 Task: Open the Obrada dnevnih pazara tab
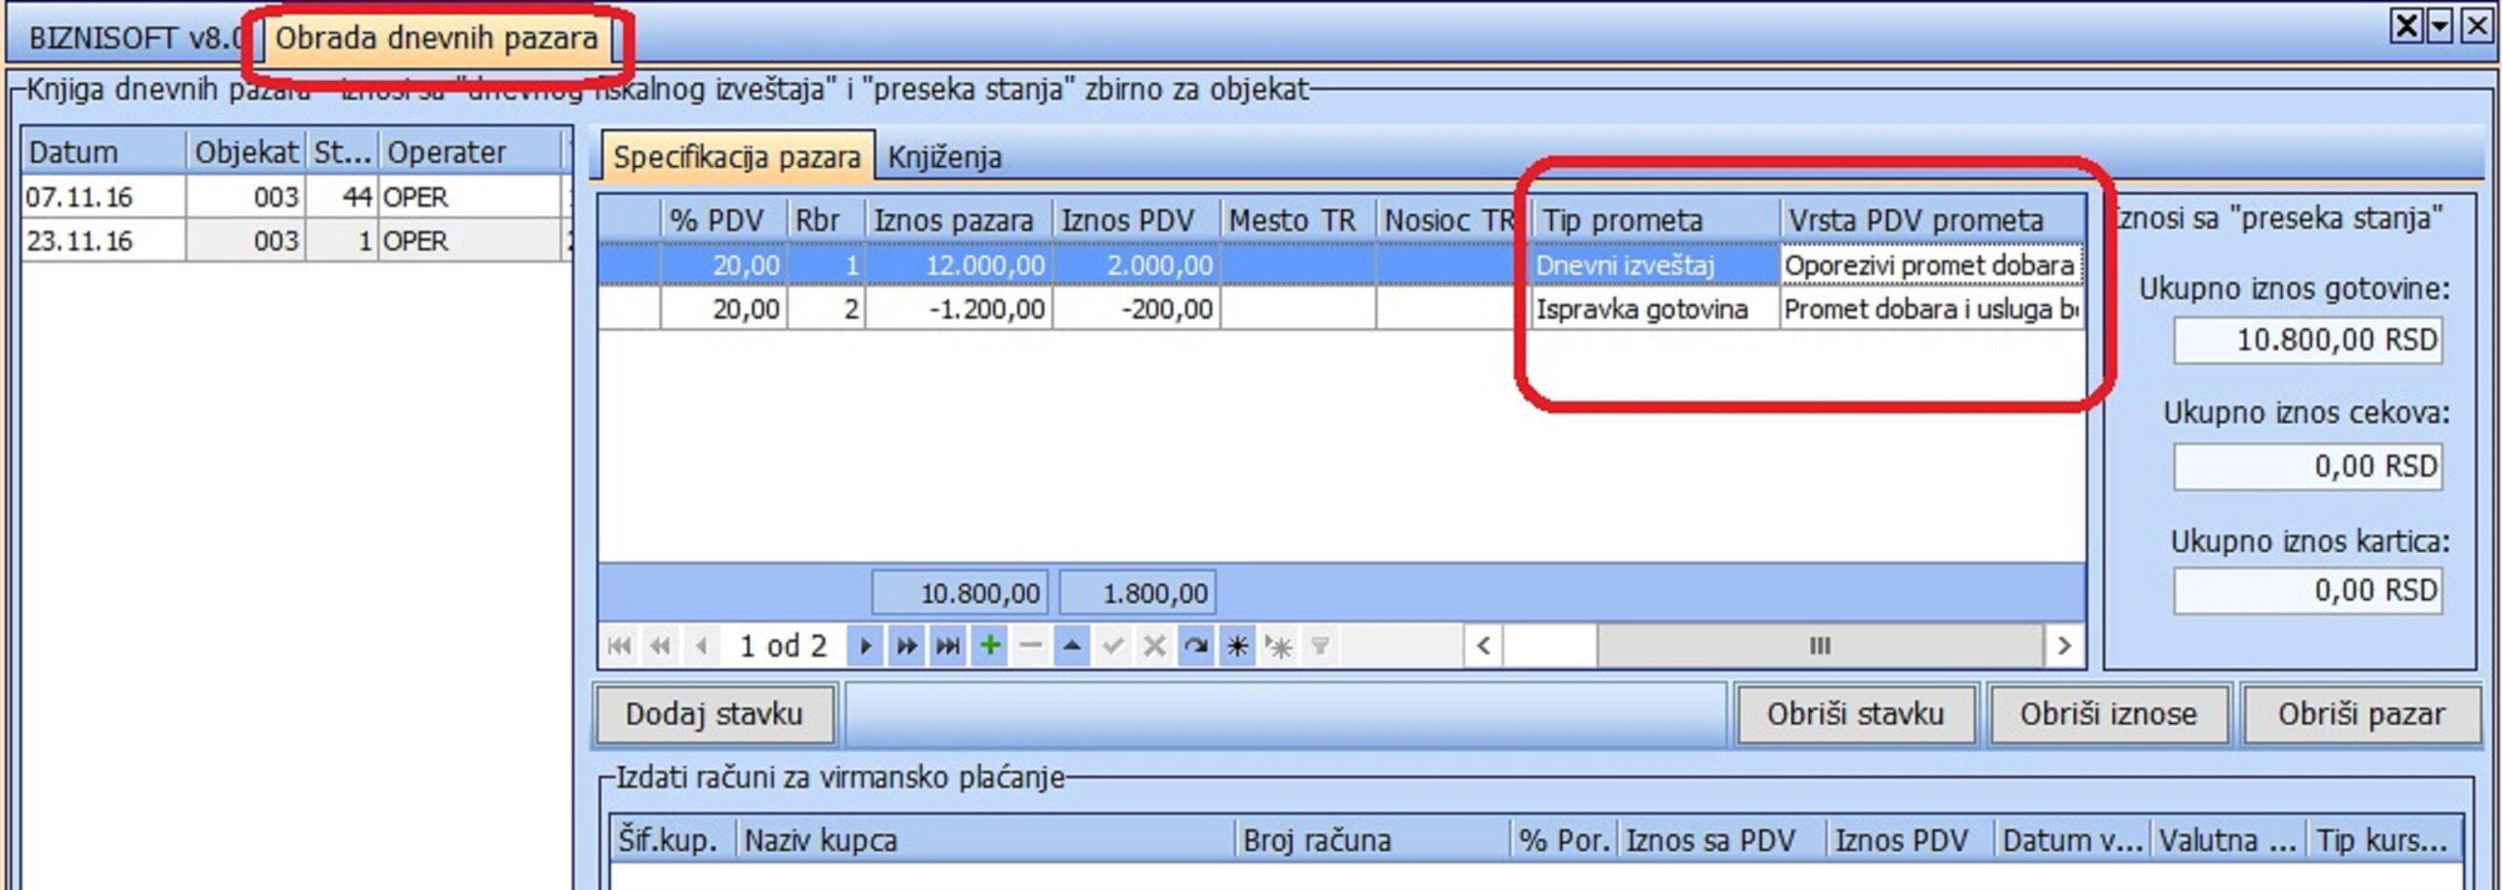tap(436, 39)
